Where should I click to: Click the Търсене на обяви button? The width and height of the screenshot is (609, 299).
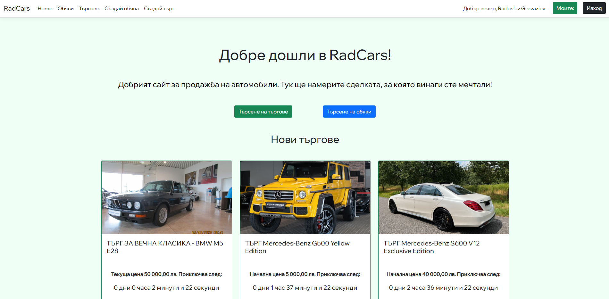(x=349, y=112)
